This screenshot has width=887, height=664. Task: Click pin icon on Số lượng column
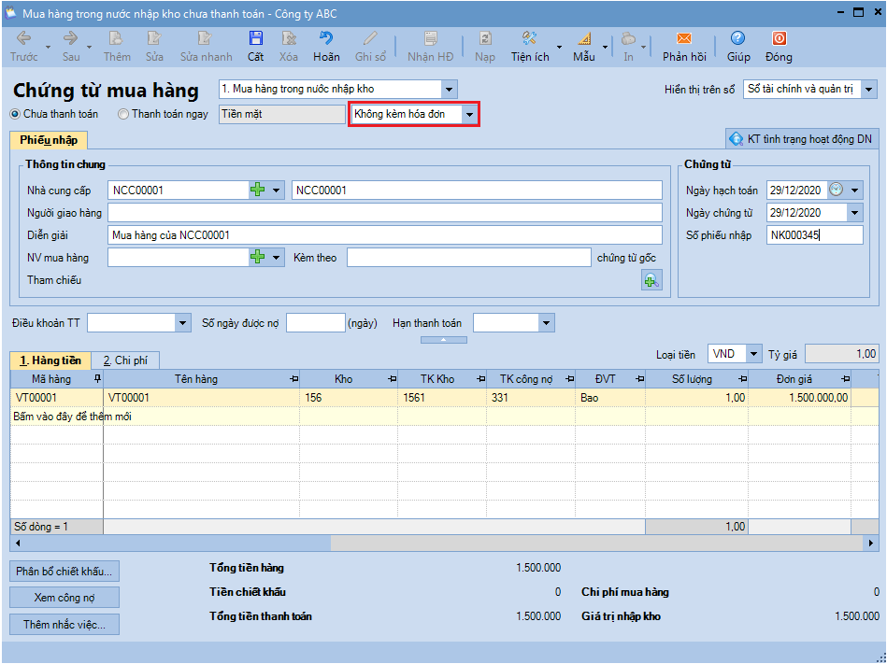(x=743, y=379)
